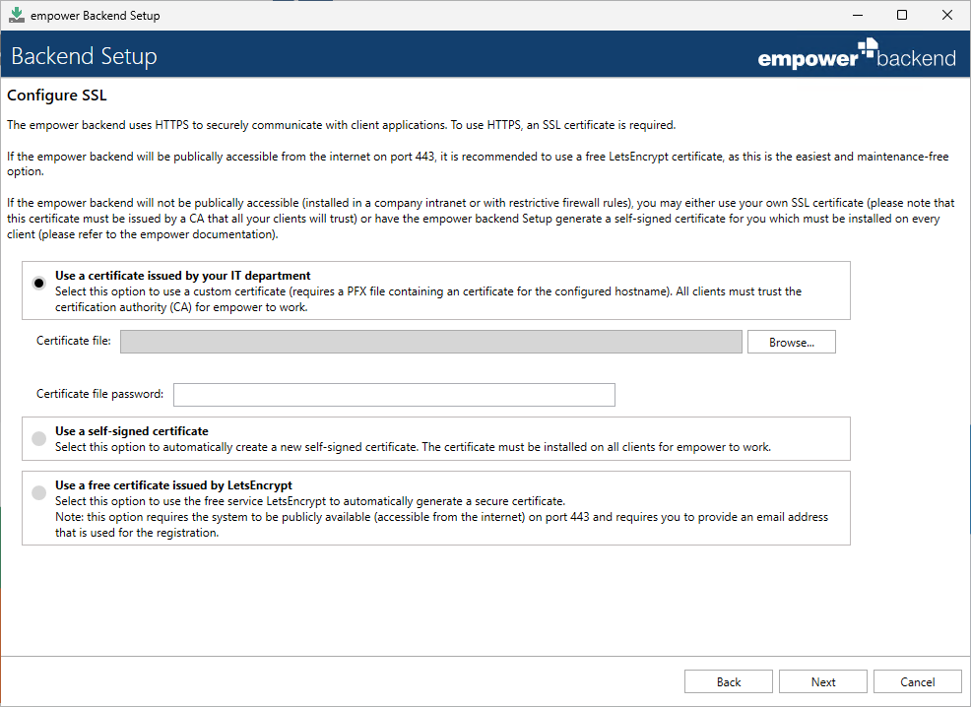971x707 pixels.
Task: Click the setup installer icon in title bar
Action: tap(17, 15)
